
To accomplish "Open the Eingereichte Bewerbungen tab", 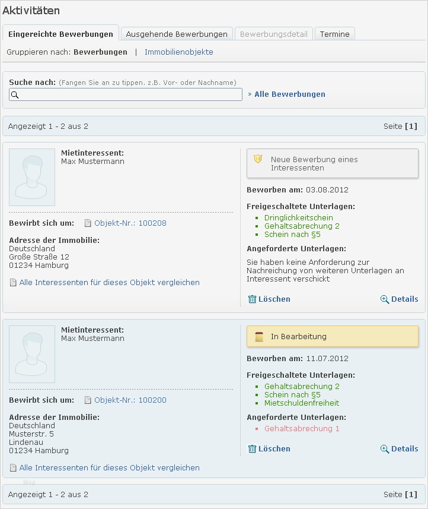I will (x=60, y=33).
